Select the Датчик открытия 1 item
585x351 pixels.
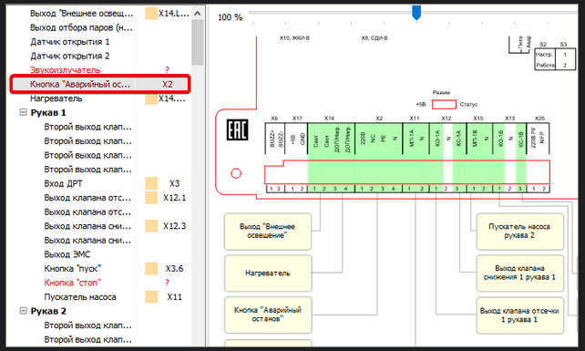(70, 41)
